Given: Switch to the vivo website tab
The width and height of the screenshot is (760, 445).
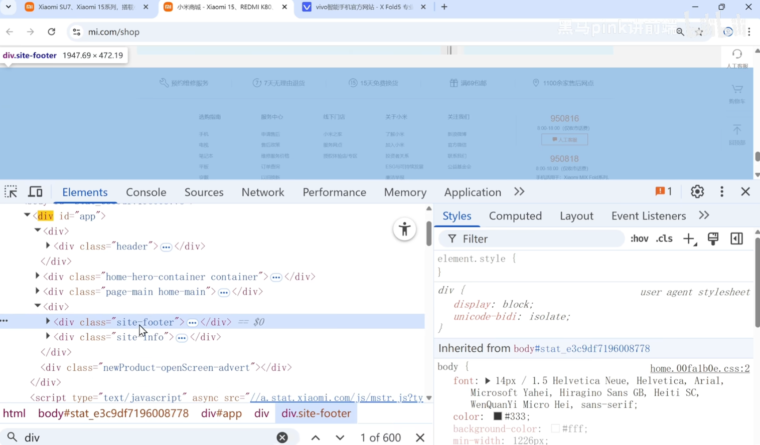Looking at the screenshot, I should pyautogui.click(x=364, y=7).
